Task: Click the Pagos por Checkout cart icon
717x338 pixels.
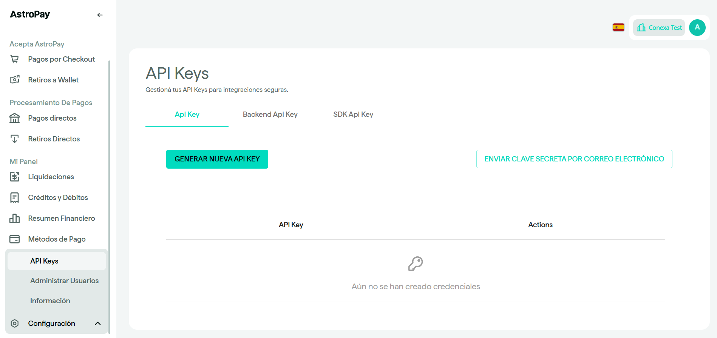Action: tap(14, 59)
